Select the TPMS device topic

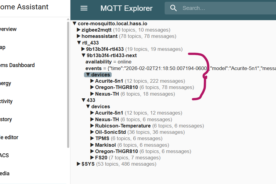[x=102, y=138]
